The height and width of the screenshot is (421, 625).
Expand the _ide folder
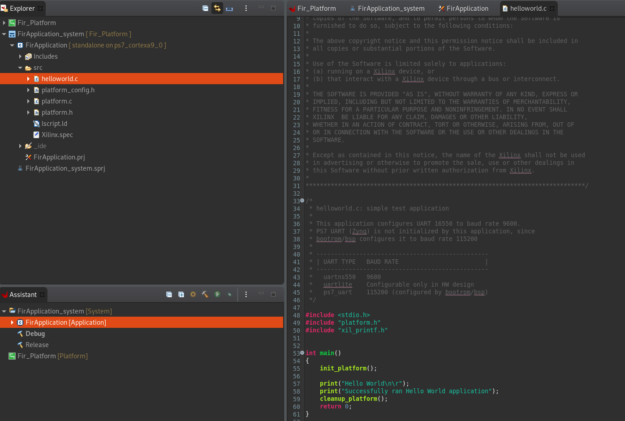click(20, 146)
